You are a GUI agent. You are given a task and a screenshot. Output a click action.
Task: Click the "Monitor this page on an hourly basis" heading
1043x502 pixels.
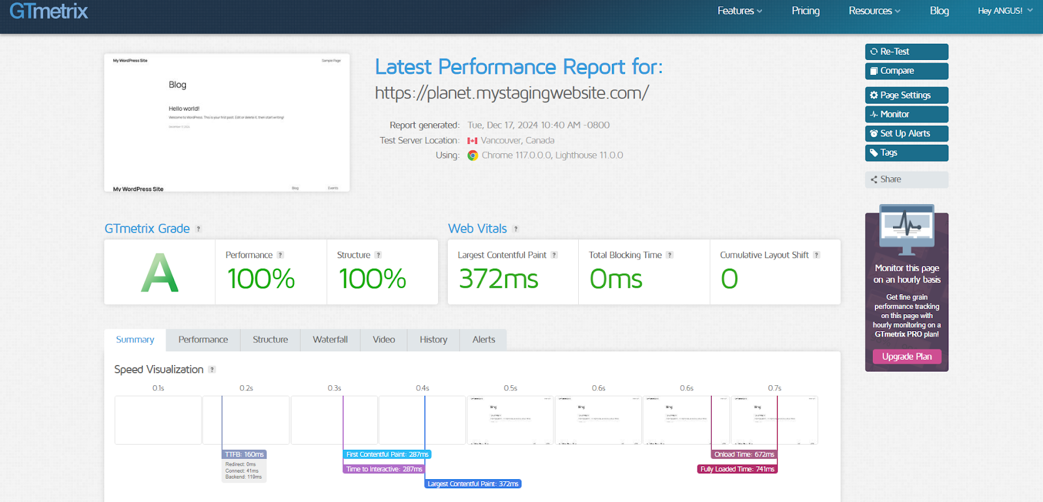click(x=907, y=274)
